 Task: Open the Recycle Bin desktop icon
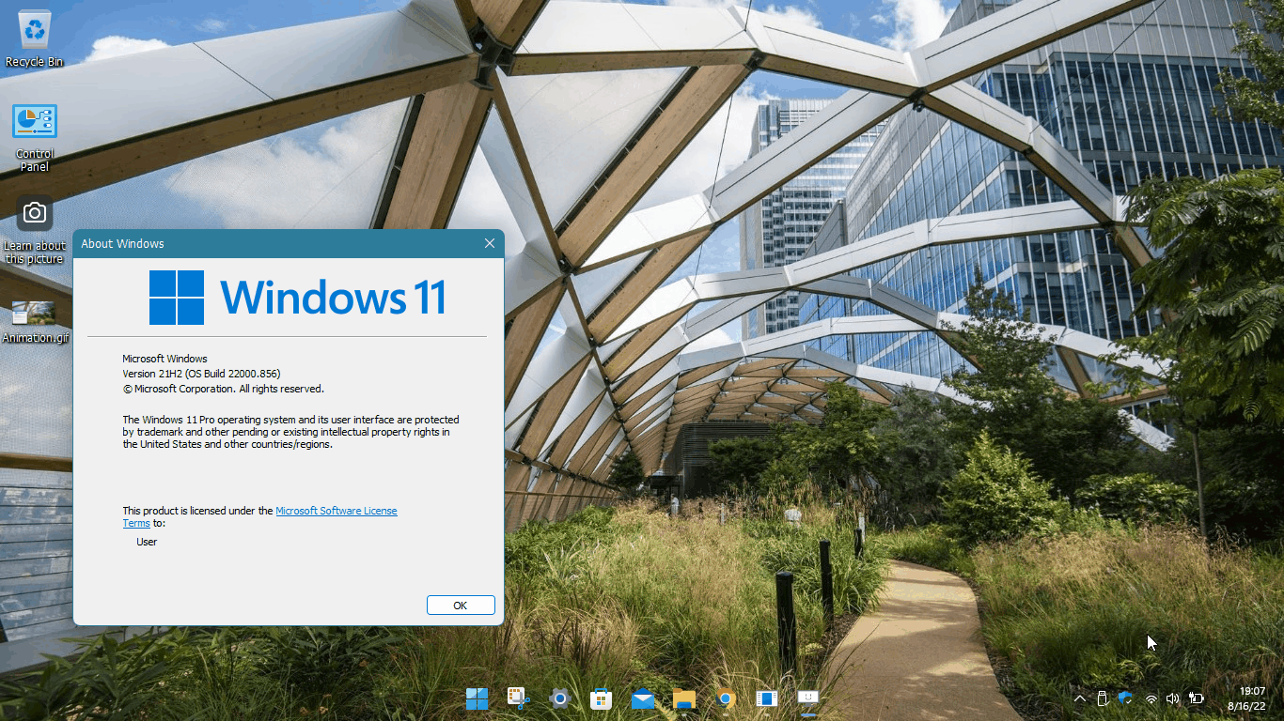coord(35,38)
